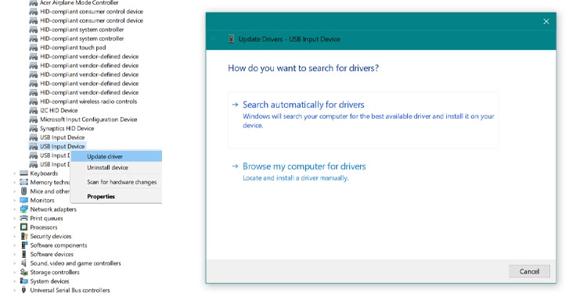Image resolution: width=587 pixels, height=293 pixels.
Task: Click the Security devices icon
Action: [24, 236]
